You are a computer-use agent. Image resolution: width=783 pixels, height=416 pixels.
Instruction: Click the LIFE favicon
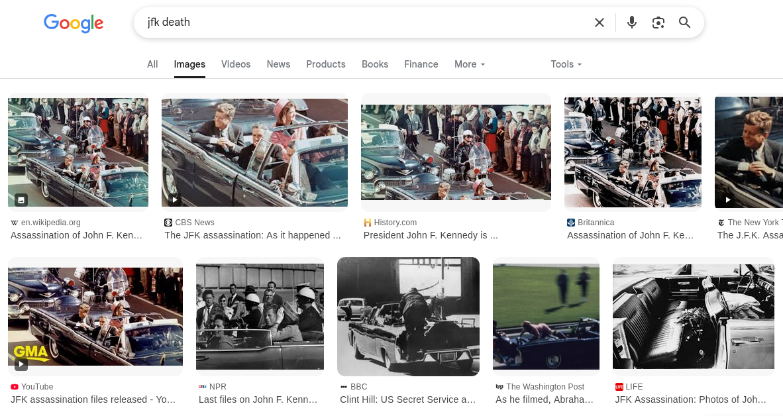pyautogui.click(x=619, y=387)
